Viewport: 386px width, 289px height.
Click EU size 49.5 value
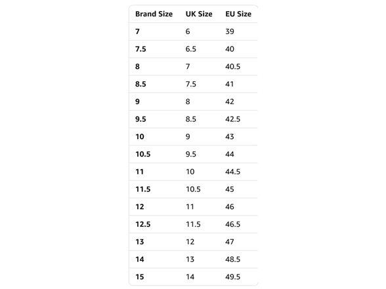(232, 277)
